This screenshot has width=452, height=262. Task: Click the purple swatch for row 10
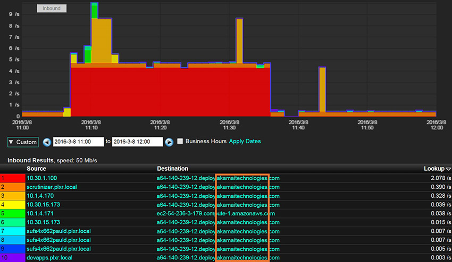point(13,258)
